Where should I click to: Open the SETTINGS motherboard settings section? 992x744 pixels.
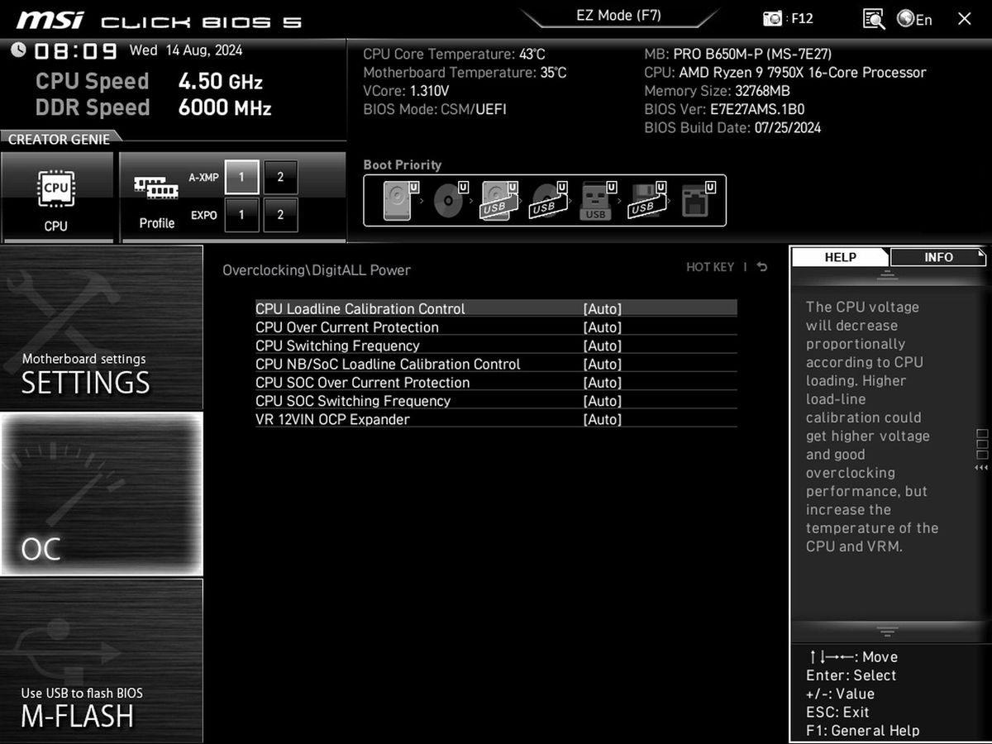(x=101, y=327)
